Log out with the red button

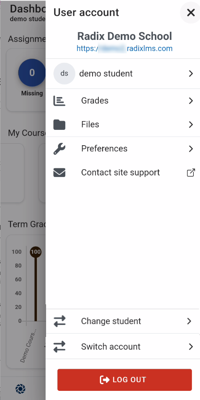(124, 380)
